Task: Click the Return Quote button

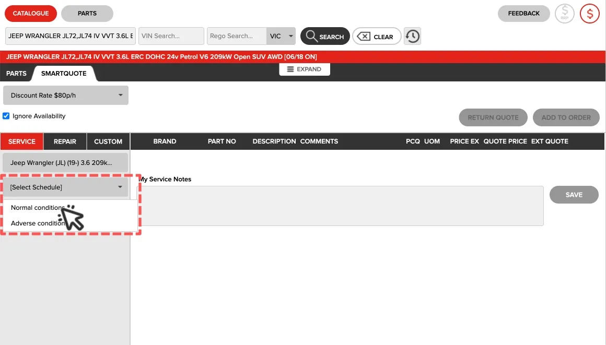Action: (493, 117)
